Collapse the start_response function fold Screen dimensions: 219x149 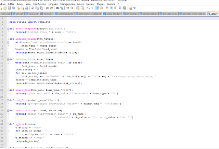(8, 29)
